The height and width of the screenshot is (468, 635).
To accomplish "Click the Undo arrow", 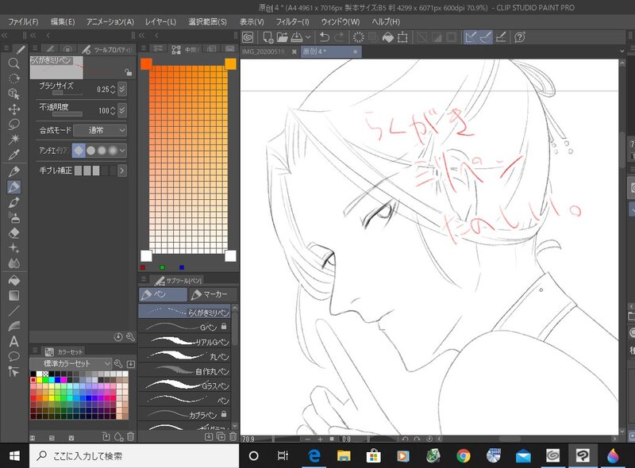I will 325,37.
